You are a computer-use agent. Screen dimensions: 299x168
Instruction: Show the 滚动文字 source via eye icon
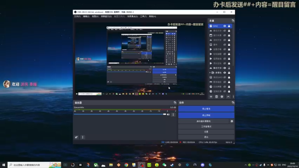click(225, 40)
